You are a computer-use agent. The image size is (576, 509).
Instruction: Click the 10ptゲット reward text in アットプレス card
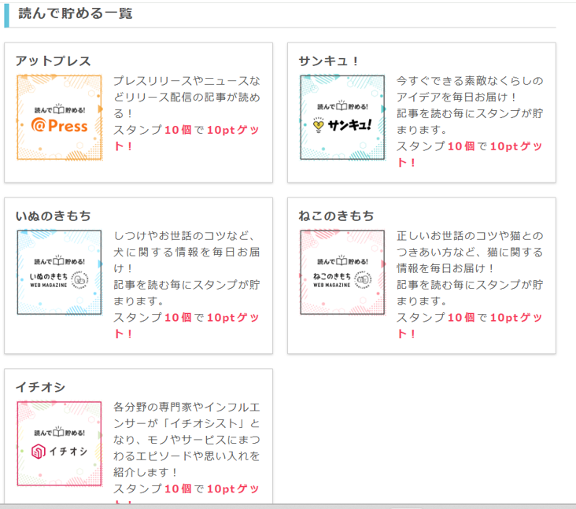click(233, 130)
